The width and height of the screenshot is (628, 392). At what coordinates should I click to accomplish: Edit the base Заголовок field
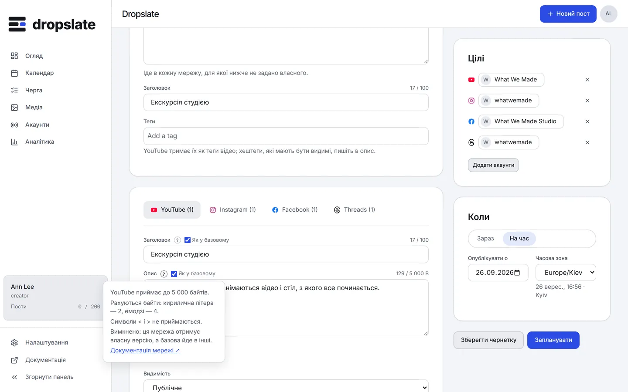point(286,102)
